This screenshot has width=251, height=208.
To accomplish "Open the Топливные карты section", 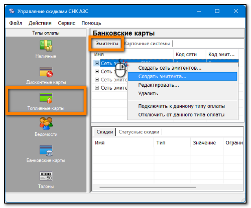I will tap(46, 101).
